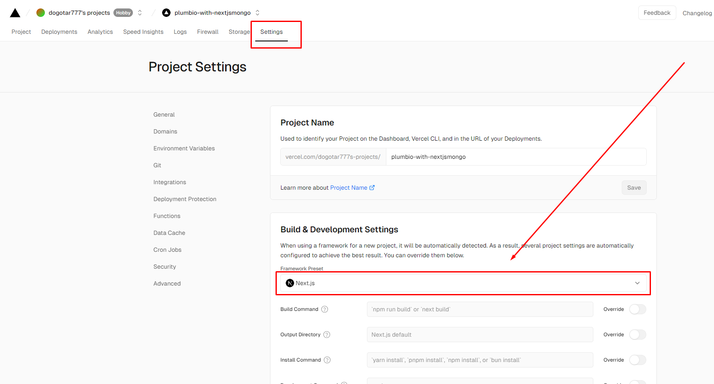
Task: Click the Build & Development Settings heading
Action: [x=339, y=229]
